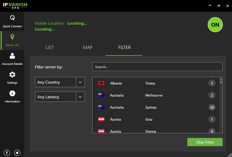The image size is (232, 157).
Task: Open Quick Connect from the sidebar
Action: (12, 21)
